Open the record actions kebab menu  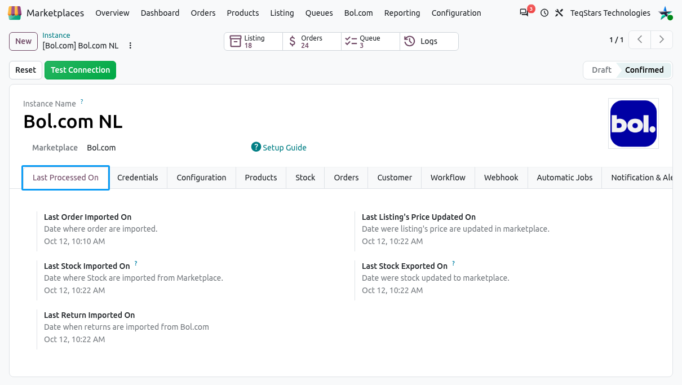click(130, 46)
